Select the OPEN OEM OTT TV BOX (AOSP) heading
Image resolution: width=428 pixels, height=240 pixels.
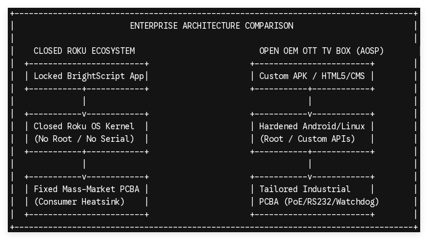(321, 51)
